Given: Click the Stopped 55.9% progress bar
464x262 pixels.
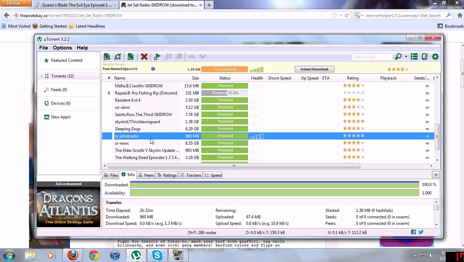Looking at the screenshot, I should point(224,93).
